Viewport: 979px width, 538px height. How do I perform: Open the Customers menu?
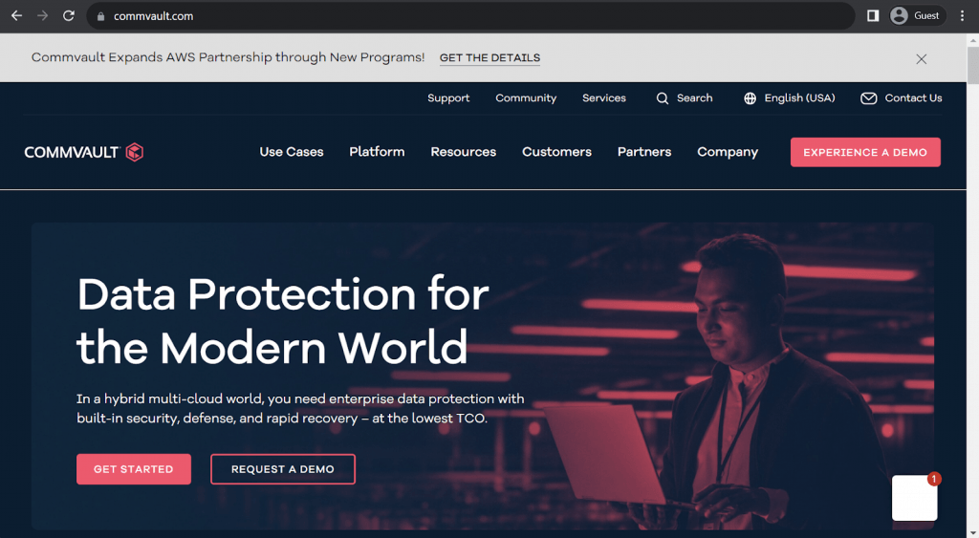556,152
